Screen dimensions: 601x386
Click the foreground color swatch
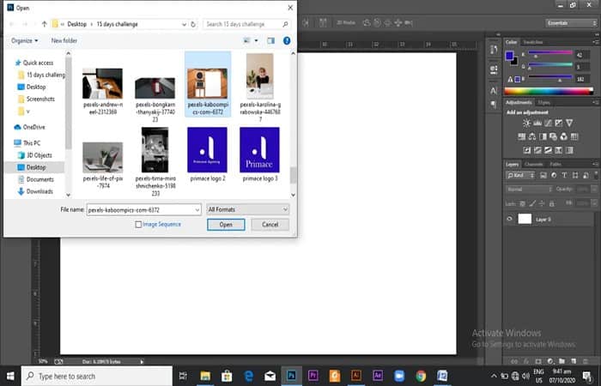(509, 56)
